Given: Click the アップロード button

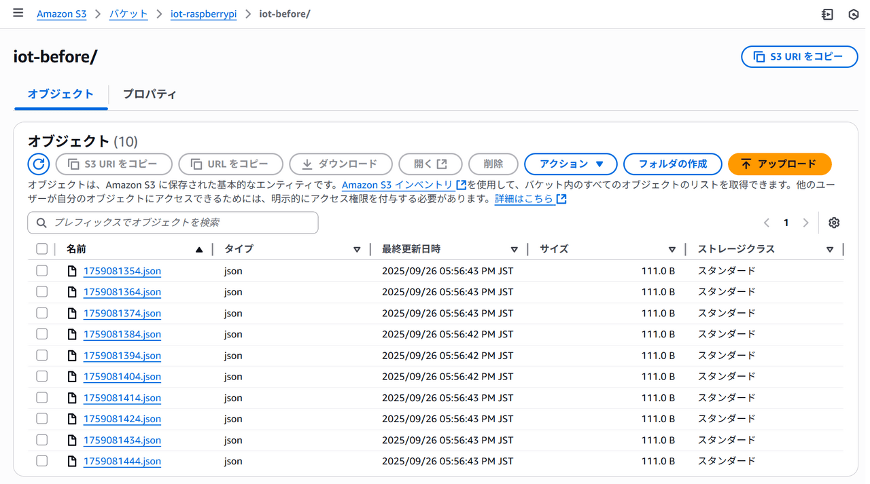Looking at the screenshot, I should tap(779, 164).
